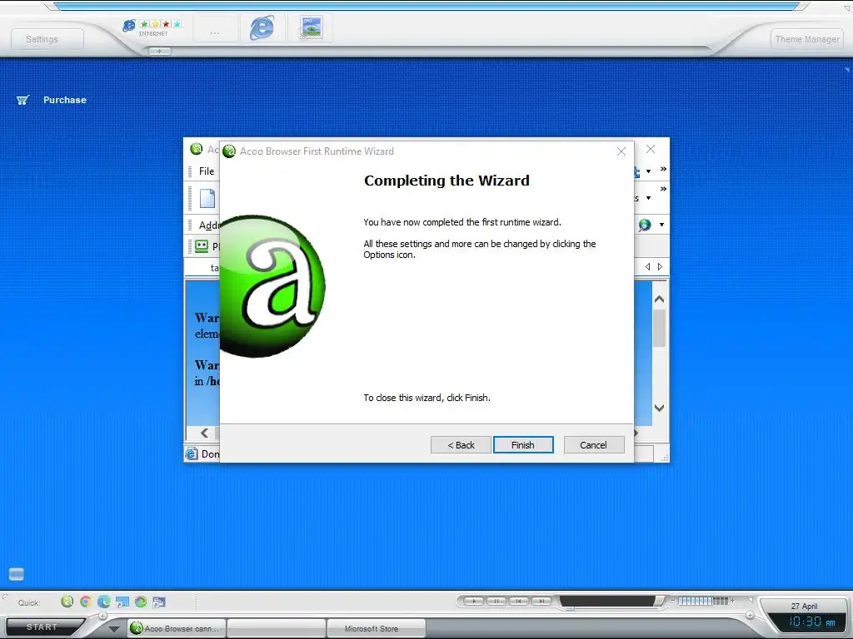This screenshot has width=853, height=639.
Task: Increase volume with the plus button
Action: (x=732, y=601)
